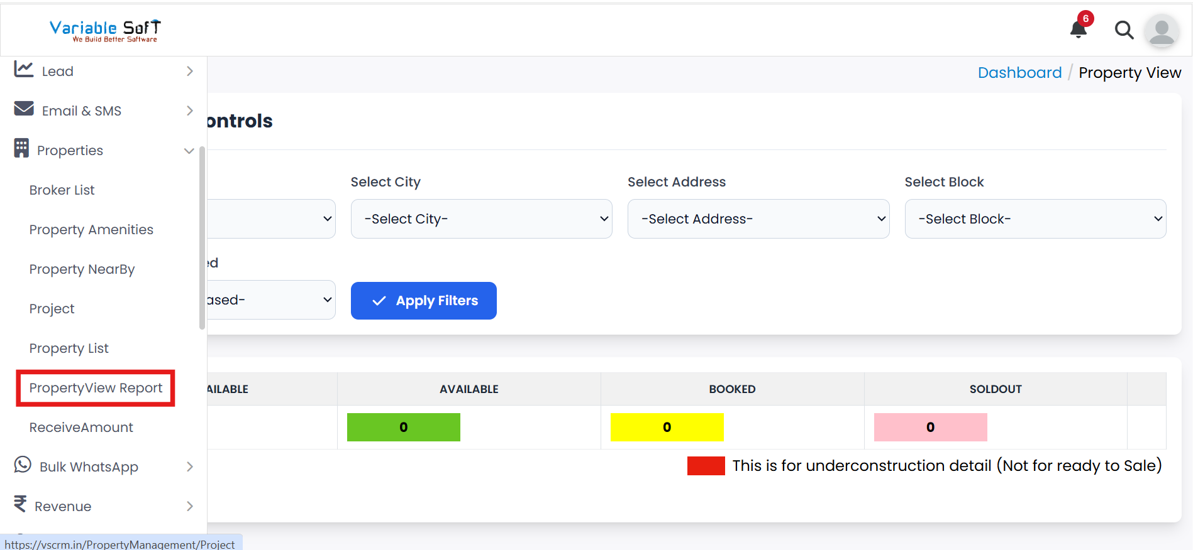Viewport: 1193px width, 550px height.
Task: Click the yellow Booked count box
Action: click(x=667, y=428)
